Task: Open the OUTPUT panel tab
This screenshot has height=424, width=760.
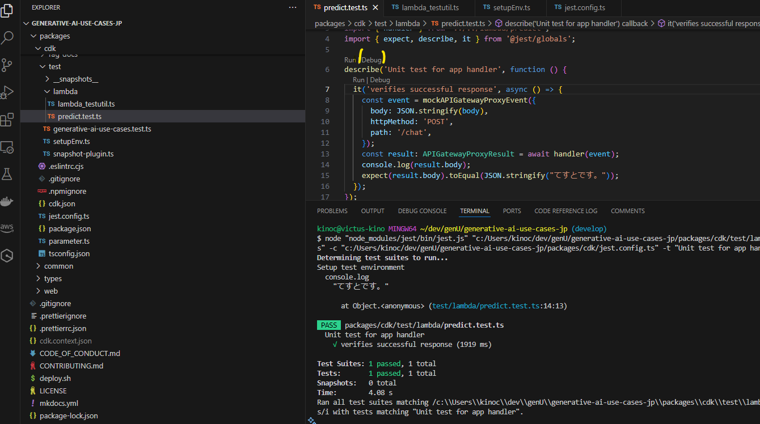Action: (x=373, y=211)
